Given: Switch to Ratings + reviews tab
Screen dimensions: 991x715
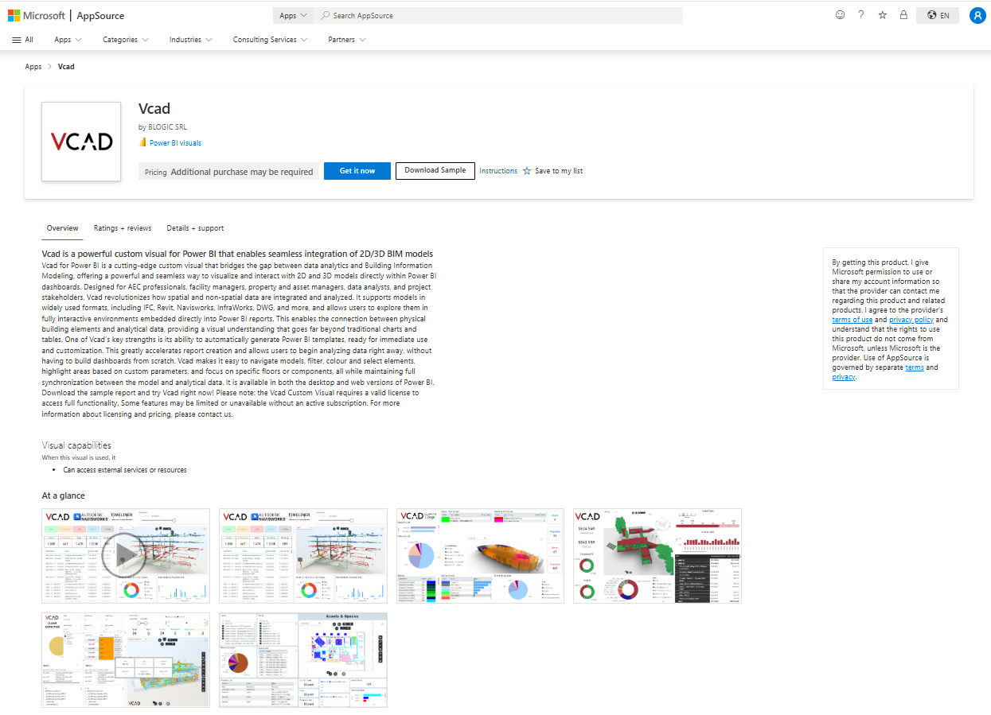Looking at the screenshot, I should click(123, 228).
